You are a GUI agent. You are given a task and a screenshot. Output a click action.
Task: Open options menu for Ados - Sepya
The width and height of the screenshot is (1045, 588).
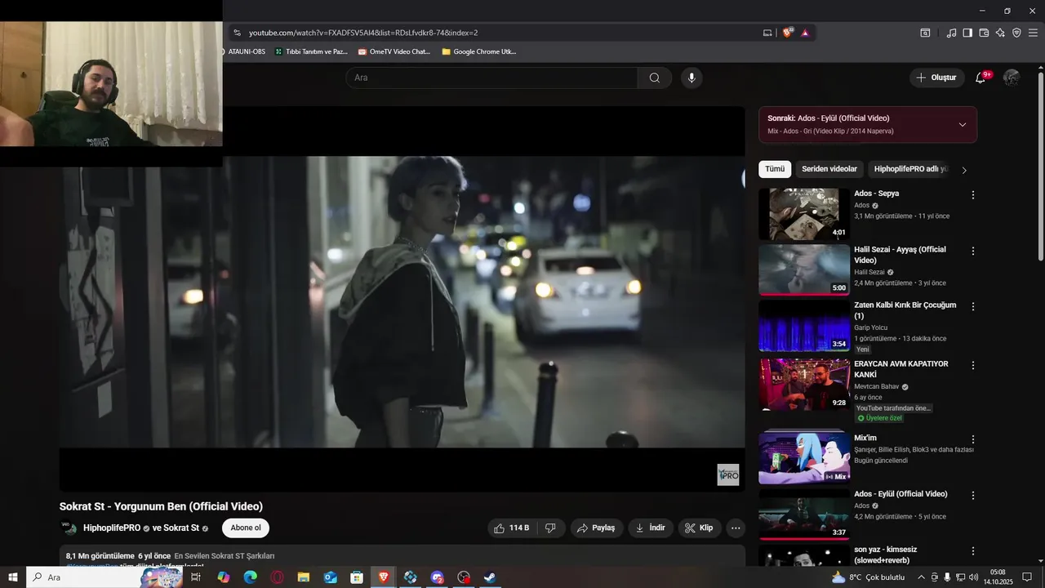[x=972, y=195]
